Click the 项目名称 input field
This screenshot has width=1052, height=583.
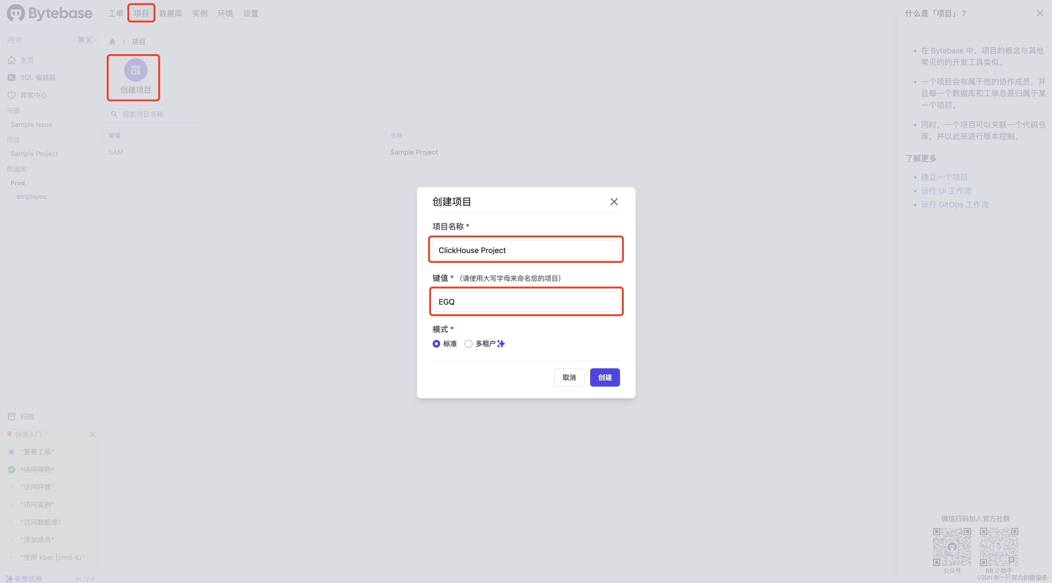tap(526, 249)
